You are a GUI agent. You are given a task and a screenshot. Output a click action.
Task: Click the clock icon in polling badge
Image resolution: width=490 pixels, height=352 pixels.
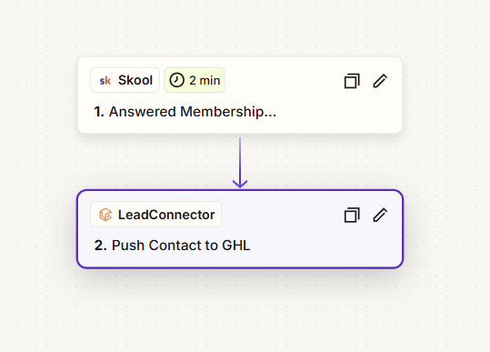(176, 80)
